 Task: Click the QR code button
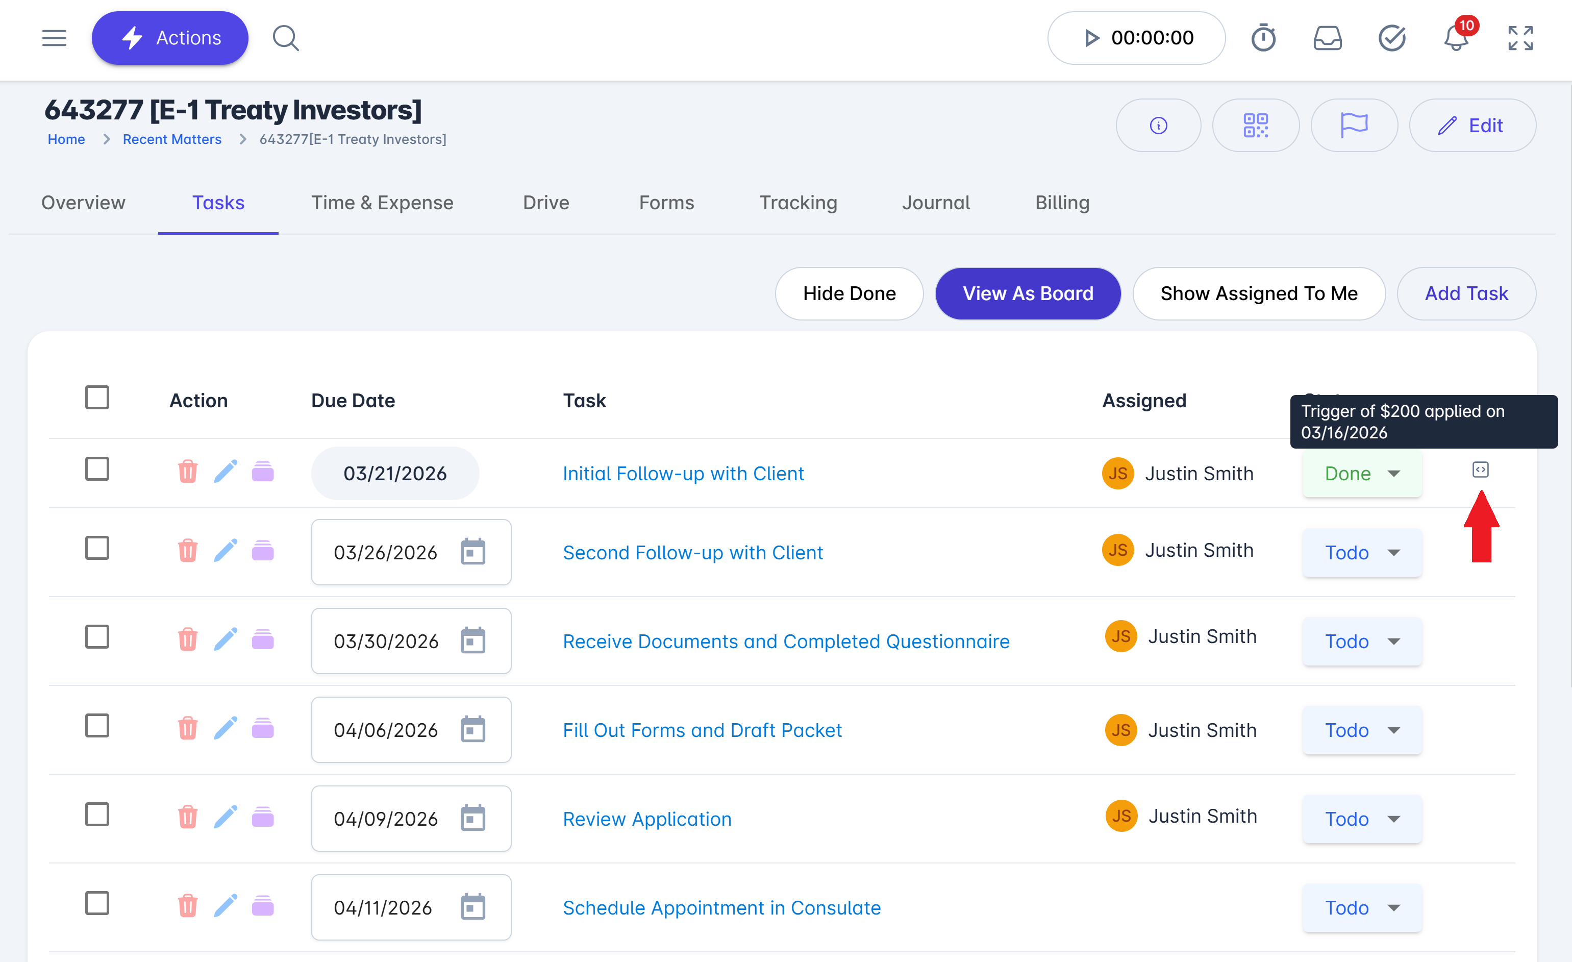pyautogui.click(x=1255, y=126)
